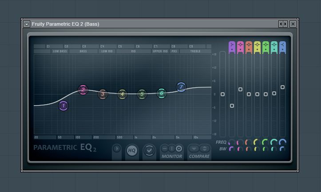Click the BASS range label

pyautogui.click(x=83, y=51)
